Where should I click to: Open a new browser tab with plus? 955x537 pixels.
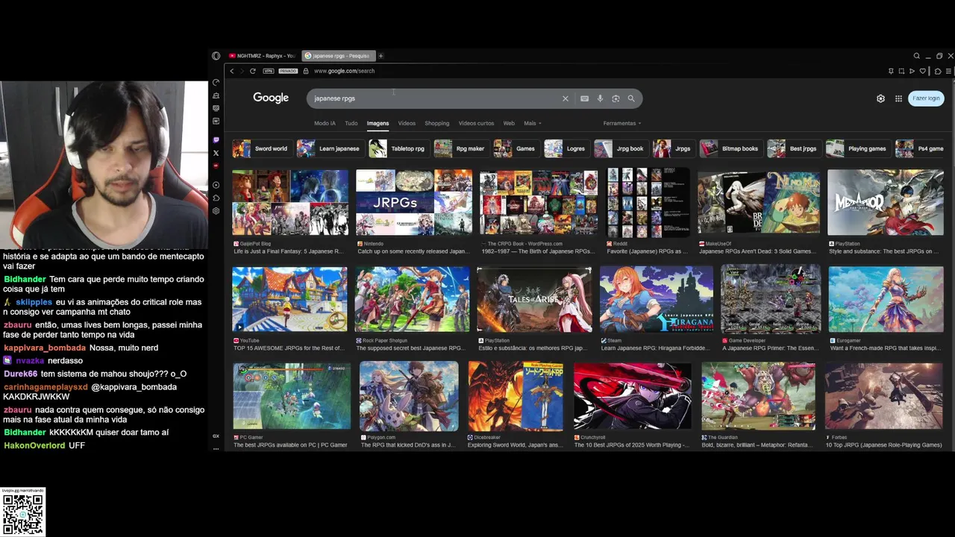[x=381, y=56]
